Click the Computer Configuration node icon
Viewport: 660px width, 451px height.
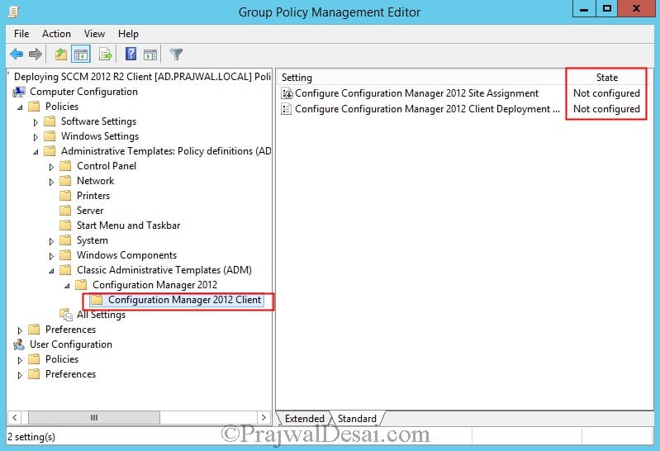click(x=19, y=92)
